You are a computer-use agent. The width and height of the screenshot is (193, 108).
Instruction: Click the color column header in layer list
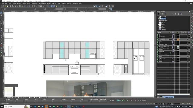click(178, 32)
